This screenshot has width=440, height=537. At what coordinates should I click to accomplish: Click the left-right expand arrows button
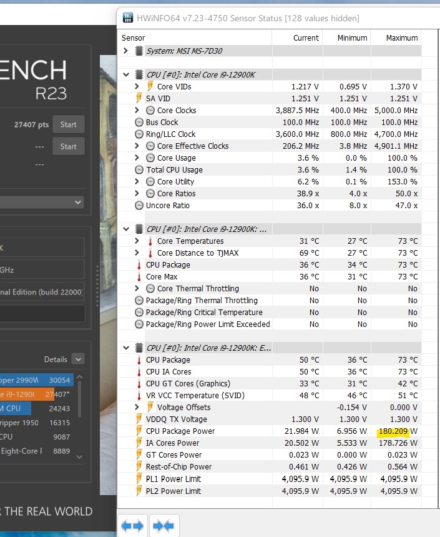point(132,526)
